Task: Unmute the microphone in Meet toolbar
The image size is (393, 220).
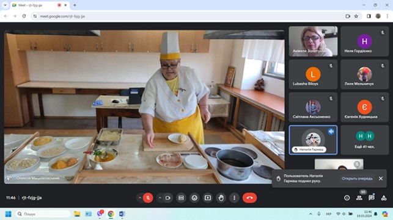Action: [148, 197]
